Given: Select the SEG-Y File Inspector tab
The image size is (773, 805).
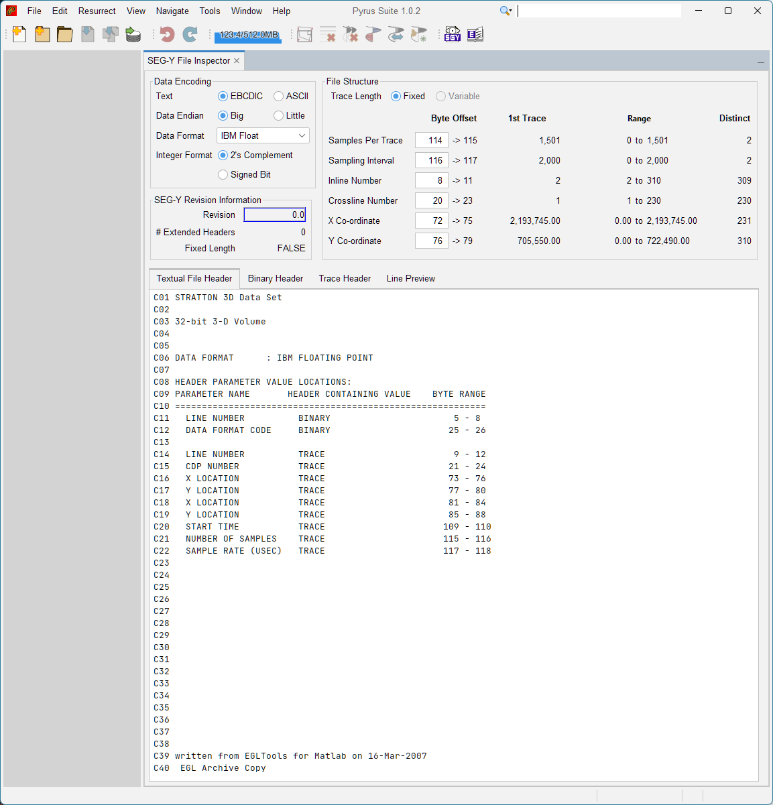Looking at the screenshot, I should 188,61.
